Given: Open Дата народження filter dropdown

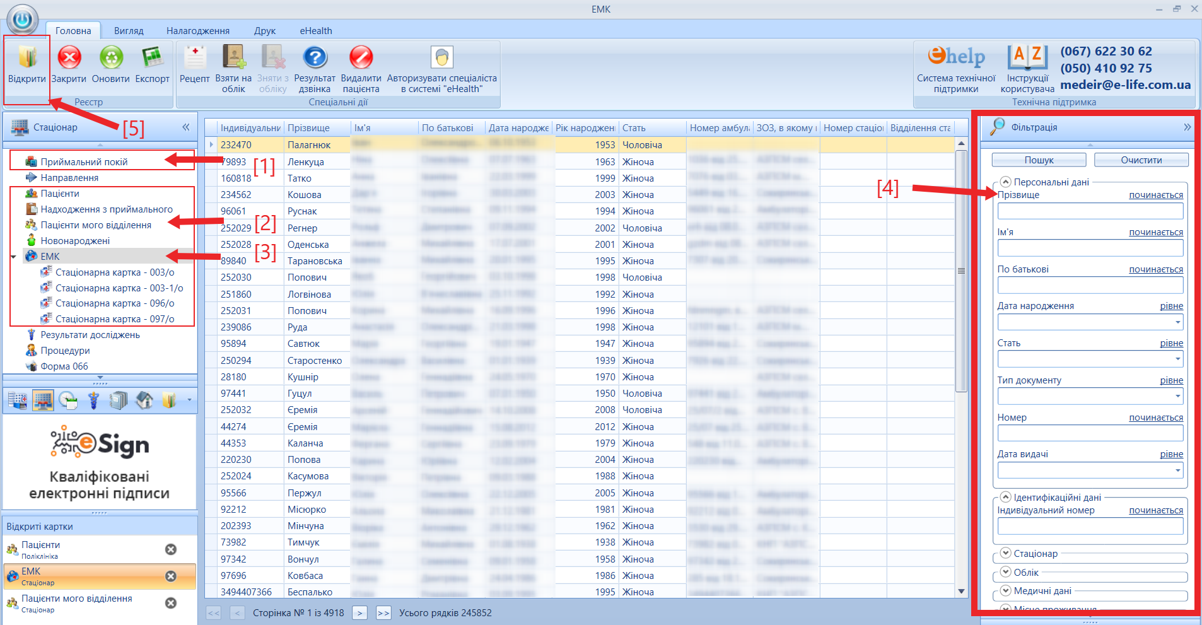Looking at the screenshot, I should [1177, 322].
